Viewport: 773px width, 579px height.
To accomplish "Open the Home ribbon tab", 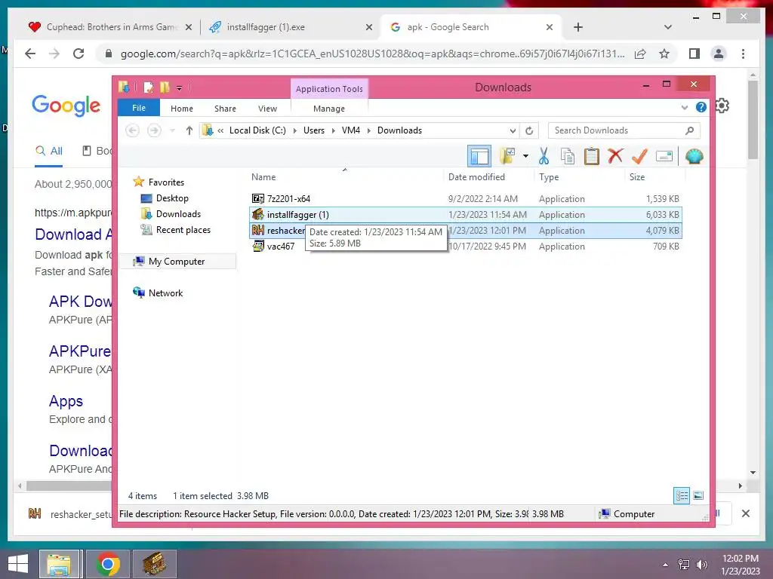I will point(181,109).
